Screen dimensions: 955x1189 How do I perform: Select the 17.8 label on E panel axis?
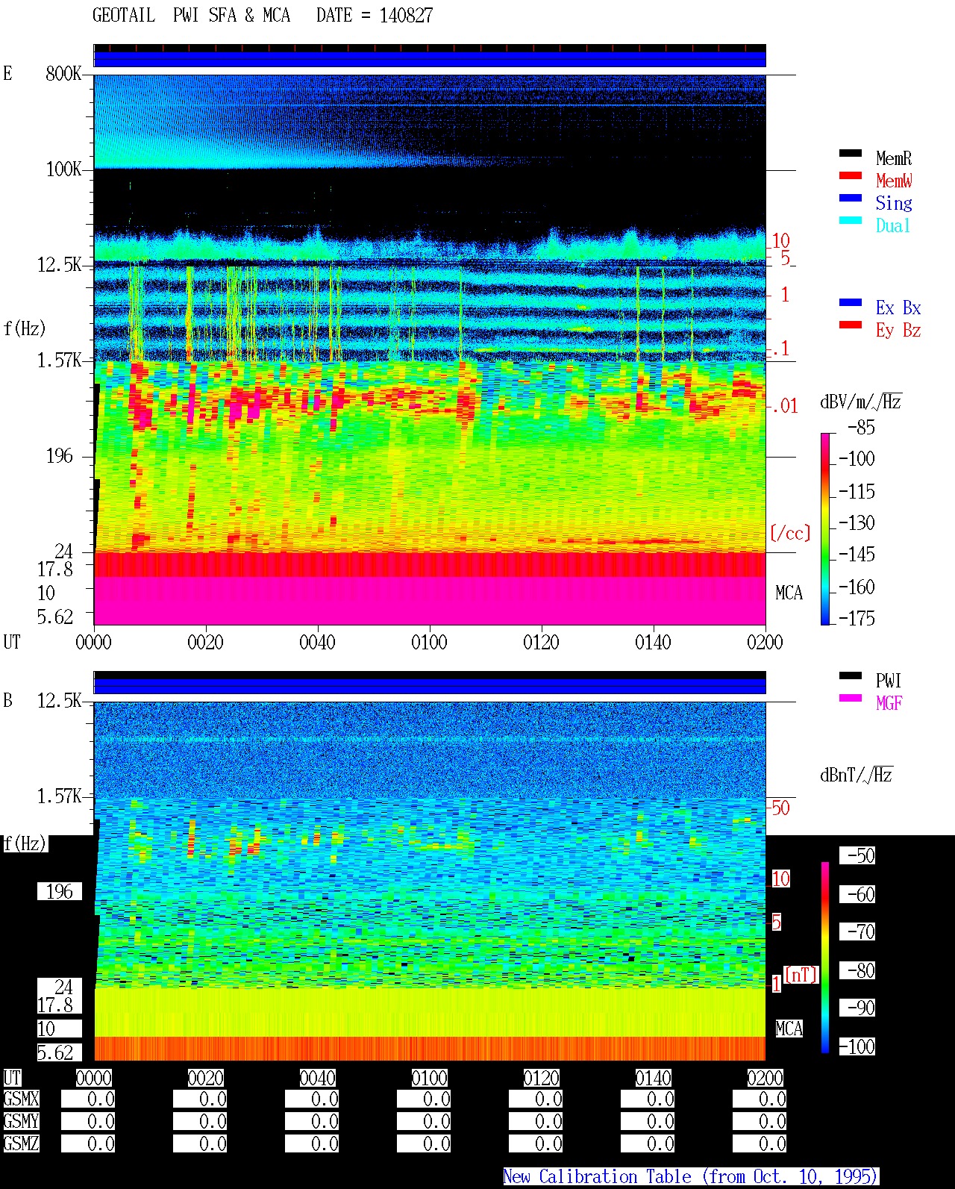56,569
